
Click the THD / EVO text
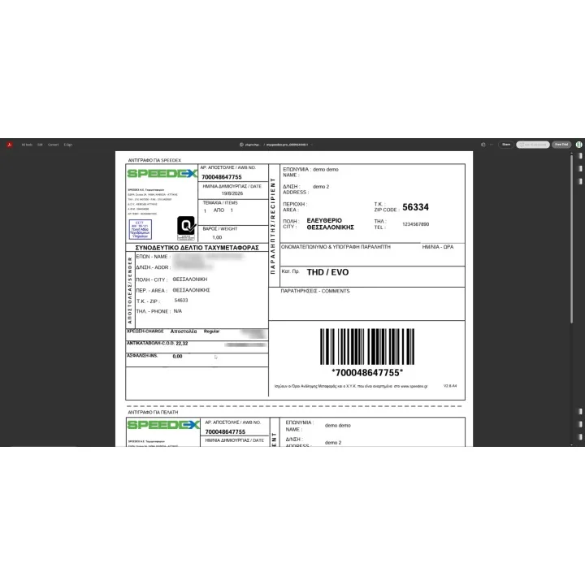click(327, 272)
